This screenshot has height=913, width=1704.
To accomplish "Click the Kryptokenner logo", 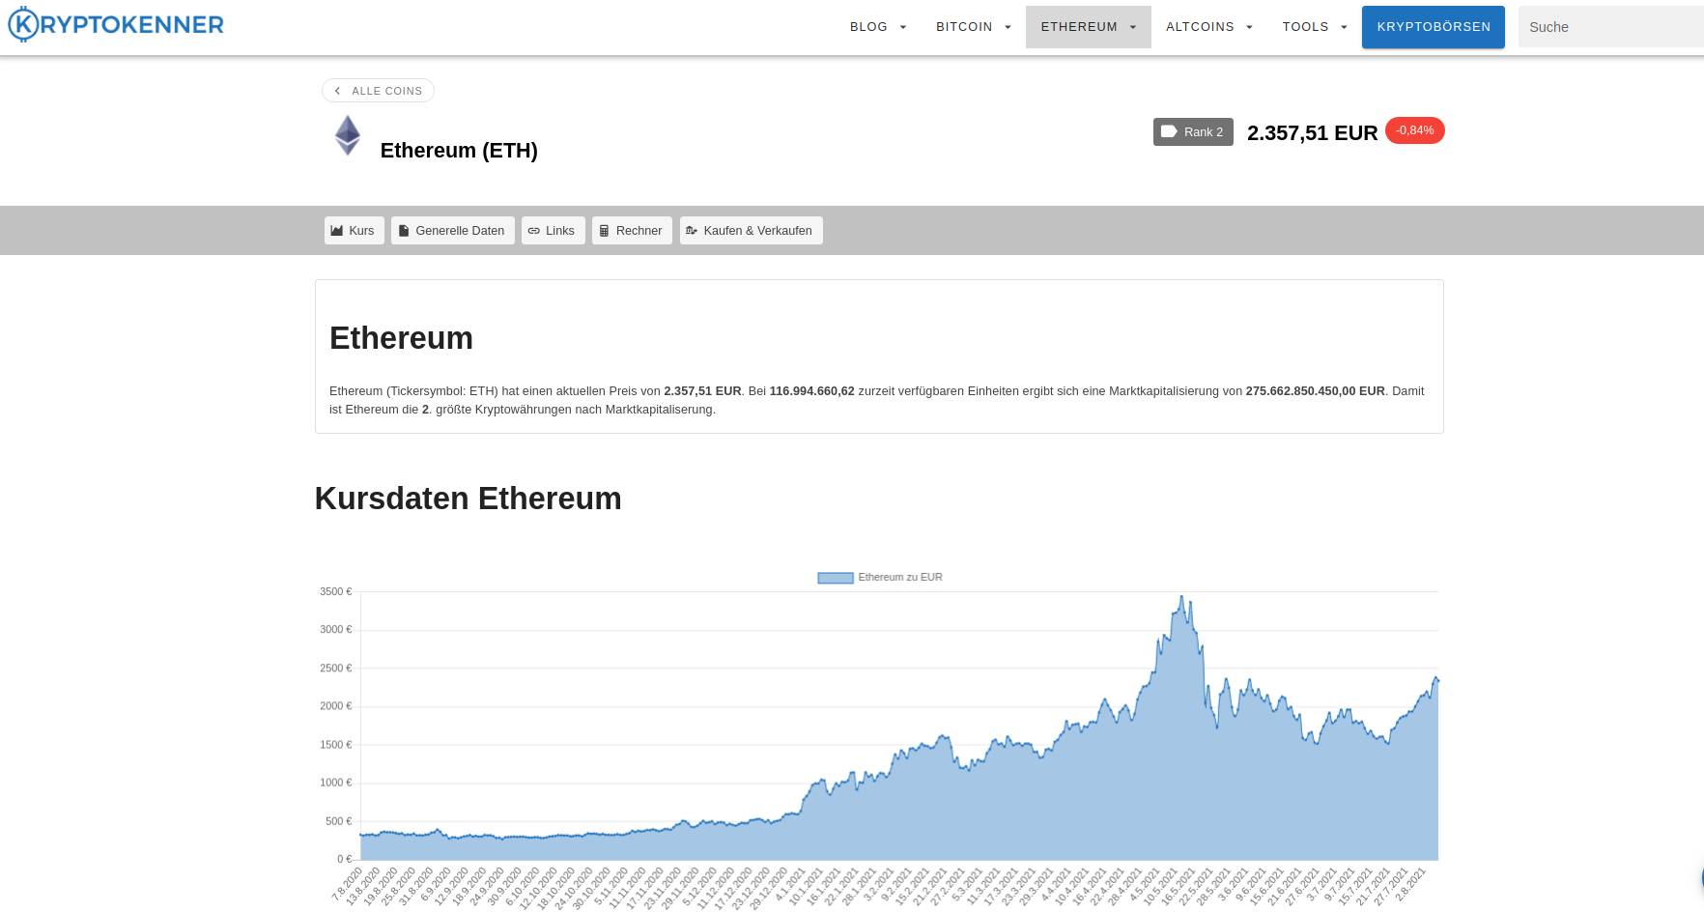I will point(116,25).
